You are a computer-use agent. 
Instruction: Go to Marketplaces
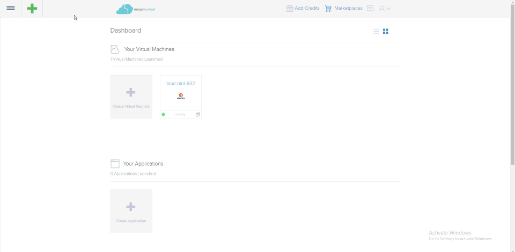tap(349, 8)
